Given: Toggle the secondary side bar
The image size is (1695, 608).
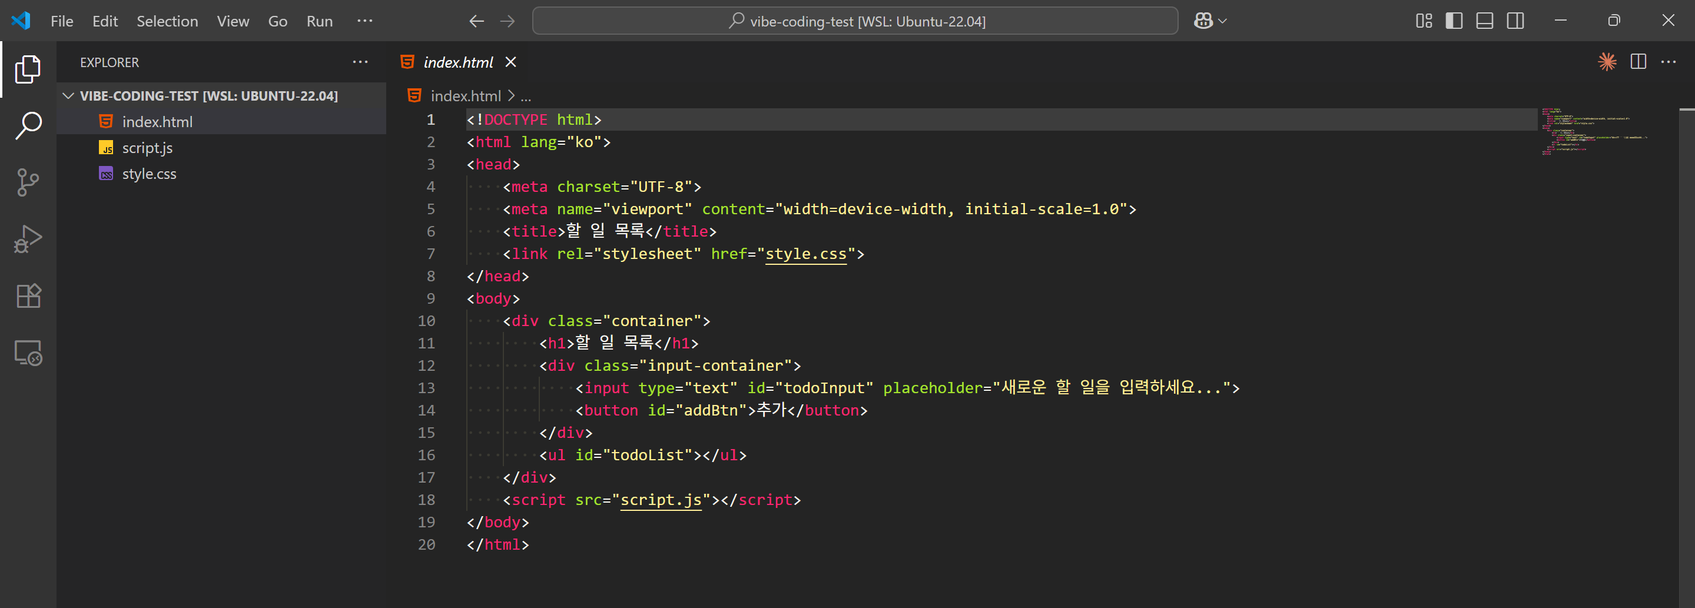Looking at the screenshot, I should tap(1515, 21).
